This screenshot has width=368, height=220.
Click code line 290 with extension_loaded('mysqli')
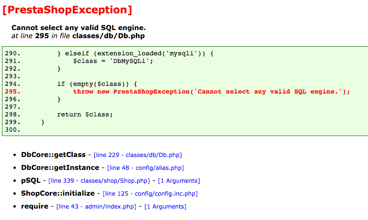pyautogui.click(x=135, y=53)
